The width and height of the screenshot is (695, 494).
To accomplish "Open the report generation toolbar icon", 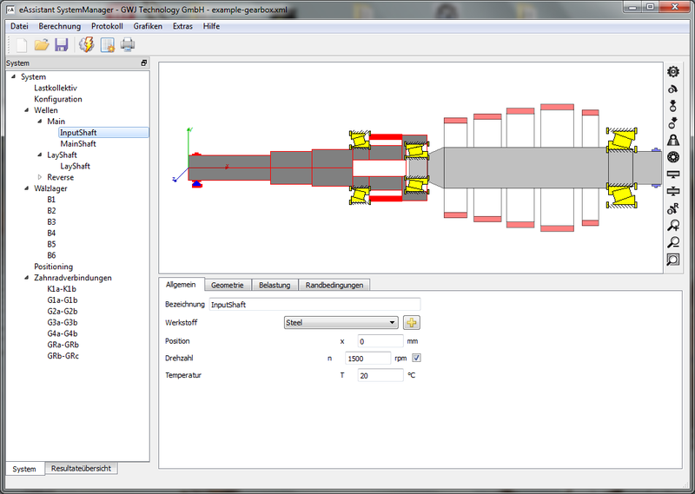I will (x=108, y=45).
